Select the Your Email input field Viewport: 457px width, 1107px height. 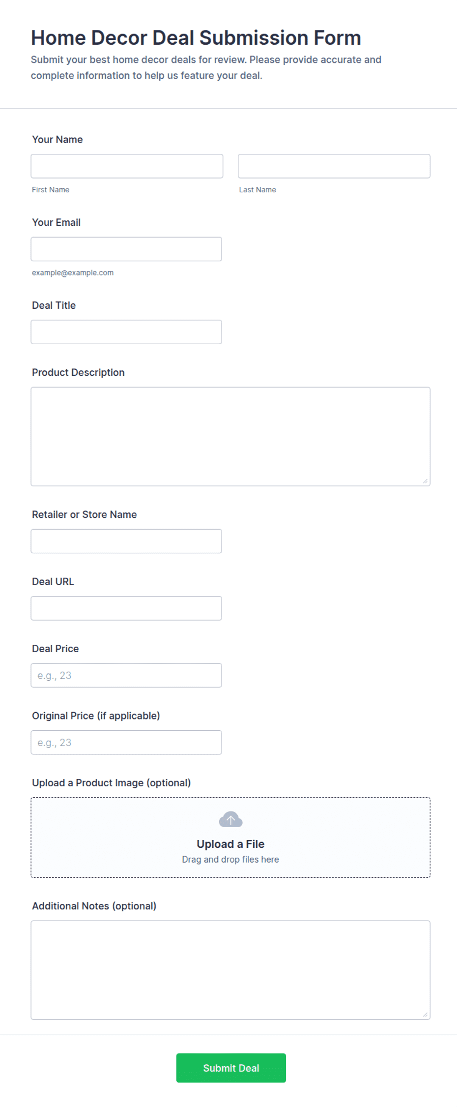coord(126,249)
